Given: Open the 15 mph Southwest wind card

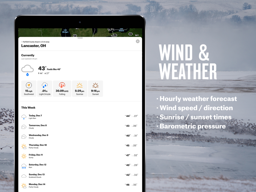Looking at the screenshot, I should click(29, 89).
